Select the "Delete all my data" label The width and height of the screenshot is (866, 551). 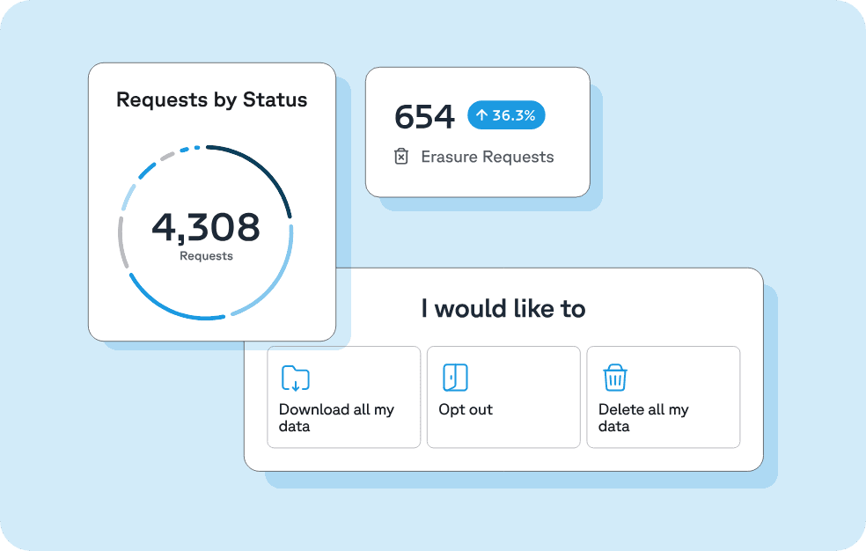(x=643, y=417)
